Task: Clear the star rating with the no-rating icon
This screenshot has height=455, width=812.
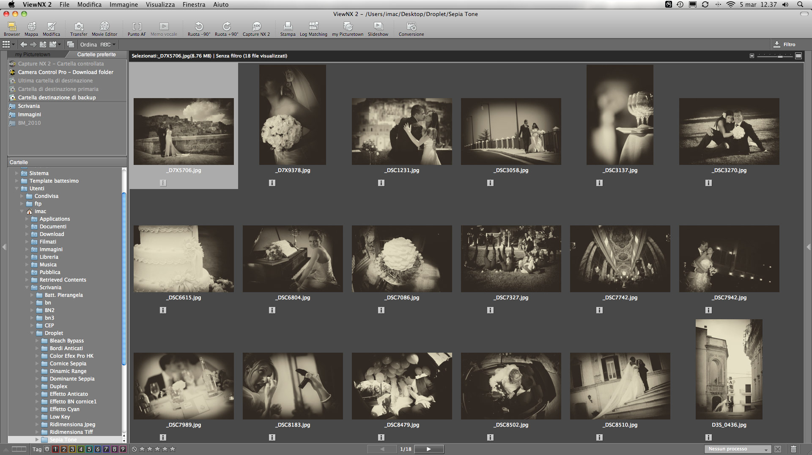Action: click(134, 449)
